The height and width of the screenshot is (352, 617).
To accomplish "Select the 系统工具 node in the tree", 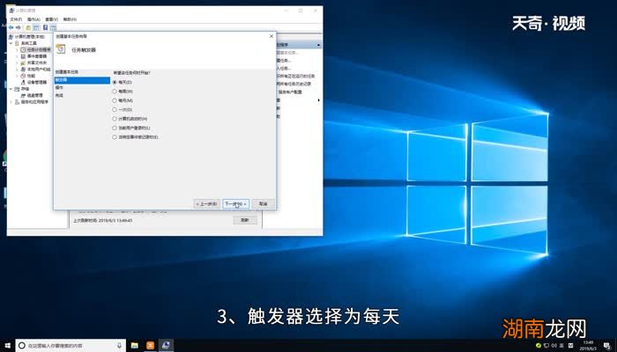I will coord(29,43).
